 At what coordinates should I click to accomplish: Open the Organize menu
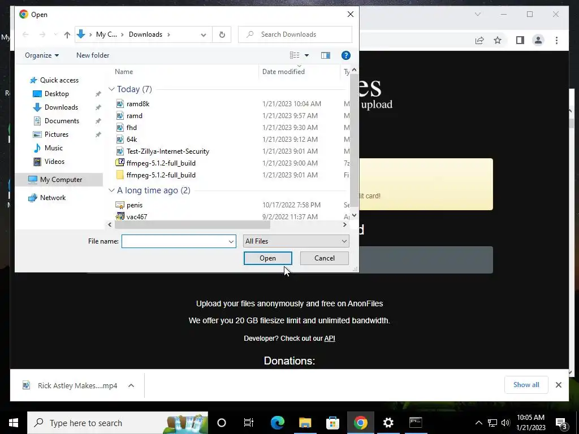(42, 55)
